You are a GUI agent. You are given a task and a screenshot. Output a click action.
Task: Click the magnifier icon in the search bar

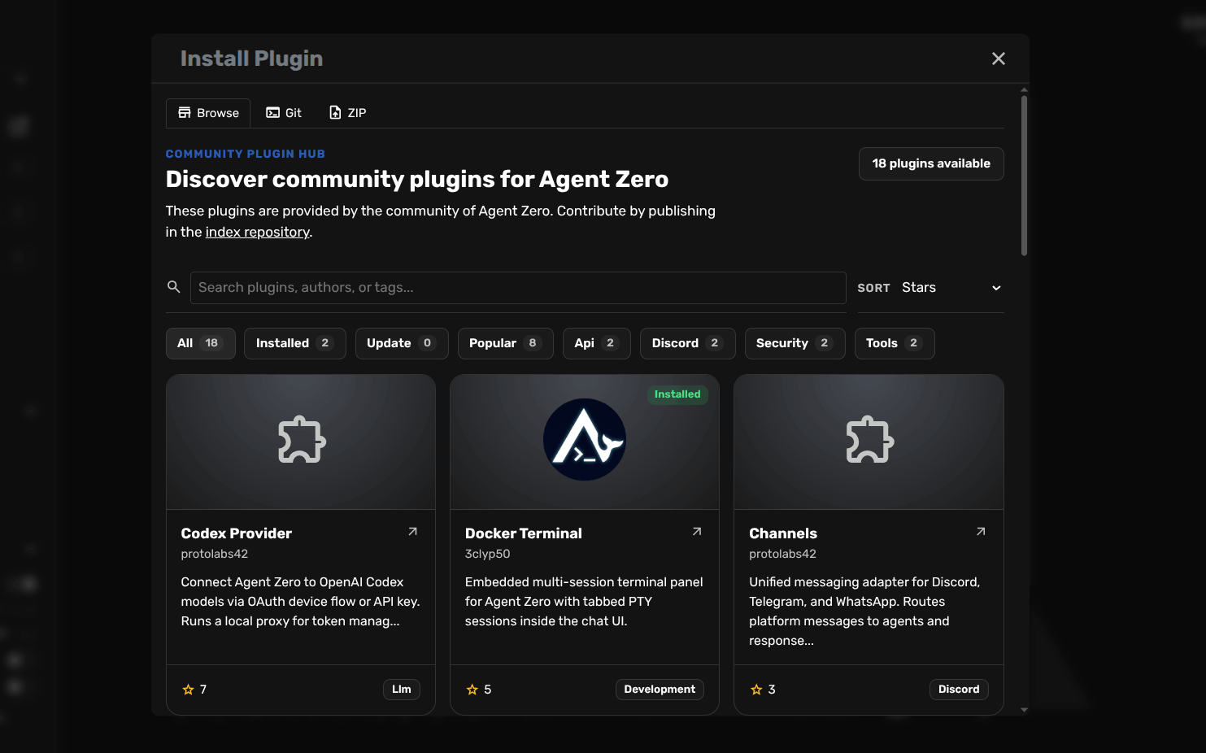click(173, 287)
